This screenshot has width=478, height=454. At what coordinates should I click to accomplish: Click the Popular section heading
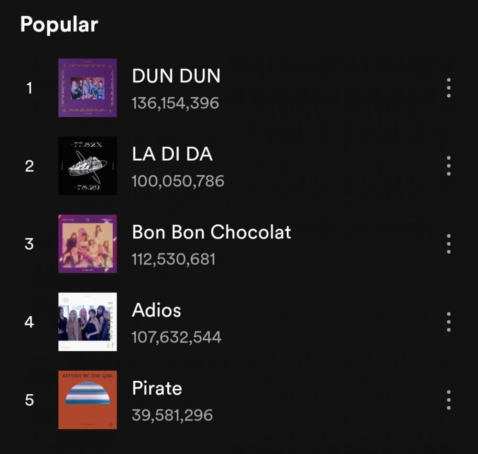pyautogui.click(x=59, y=24)
